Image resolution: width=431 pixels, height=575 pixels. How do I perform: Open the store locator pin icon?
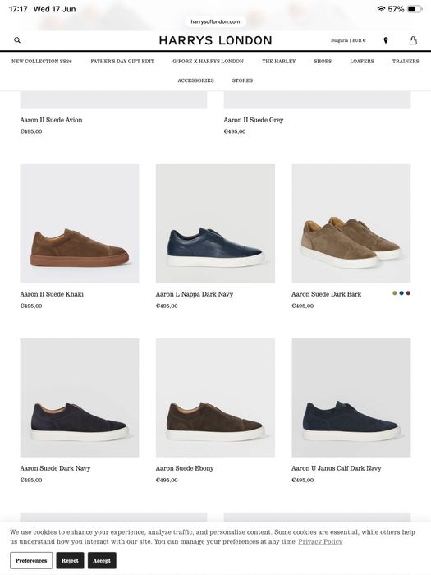[386, 40]
